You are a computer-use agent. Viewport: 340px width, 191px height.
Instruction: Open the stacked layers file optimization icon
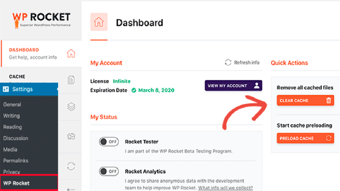click(71, 107)
